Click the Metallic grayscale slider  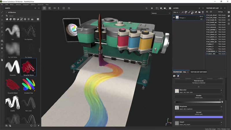tap(198, 102)
